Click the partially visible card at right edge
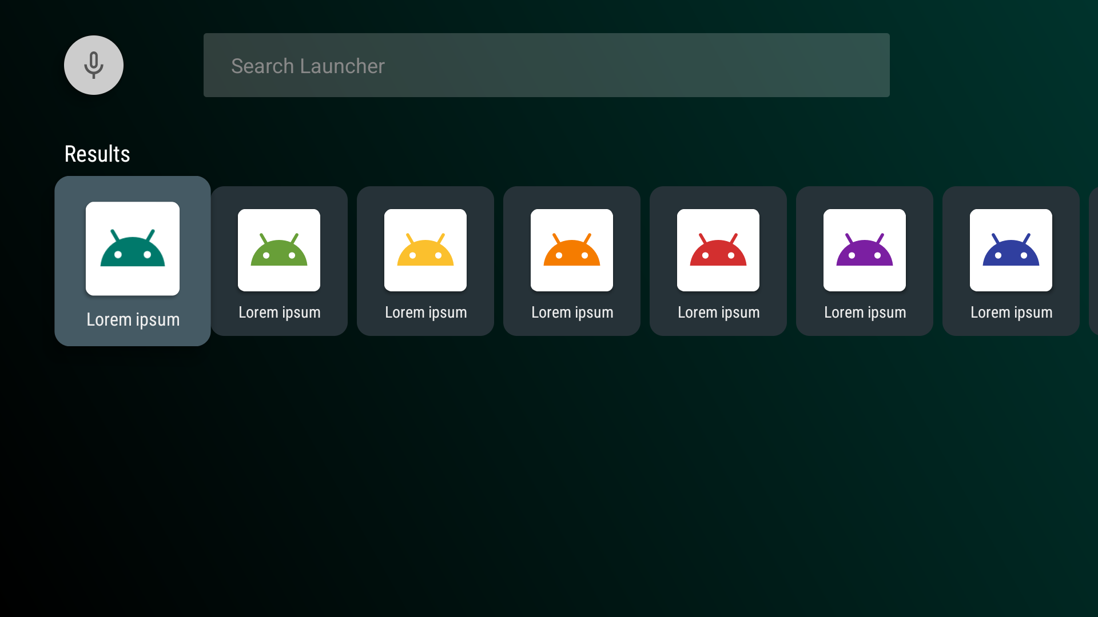Screen dimensions: 1098x617 1093,261
